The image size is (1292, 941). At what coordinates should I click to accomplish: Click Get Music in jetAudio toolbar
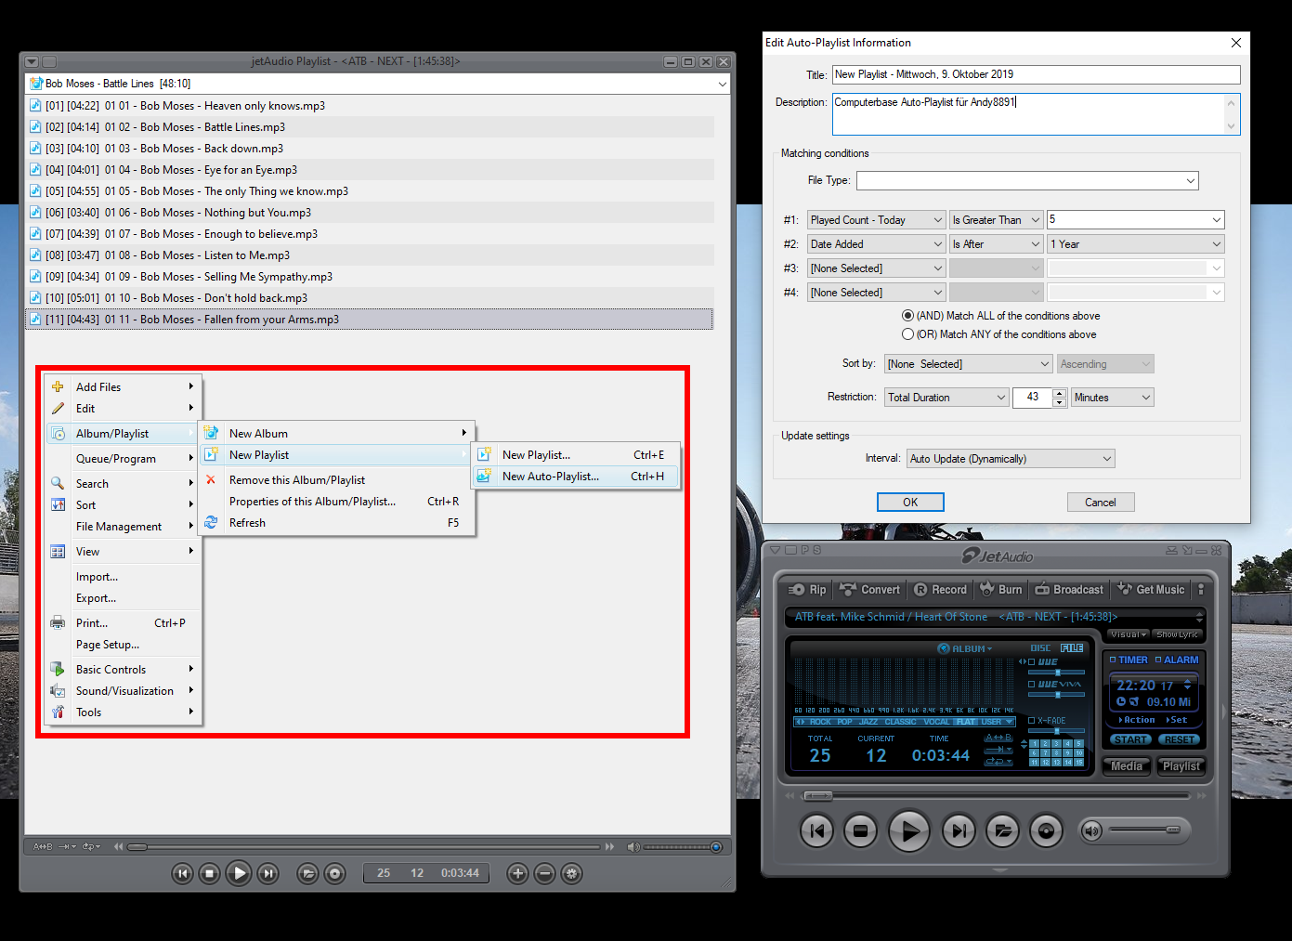click(x=1151, y=590)
